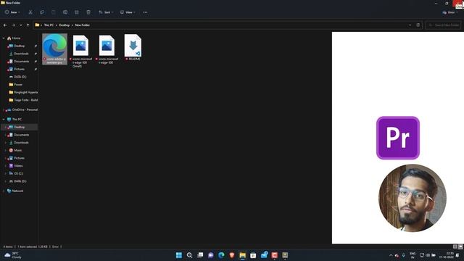Click the Search New Folder box
The image size is (464, 261).
[444, 25]
